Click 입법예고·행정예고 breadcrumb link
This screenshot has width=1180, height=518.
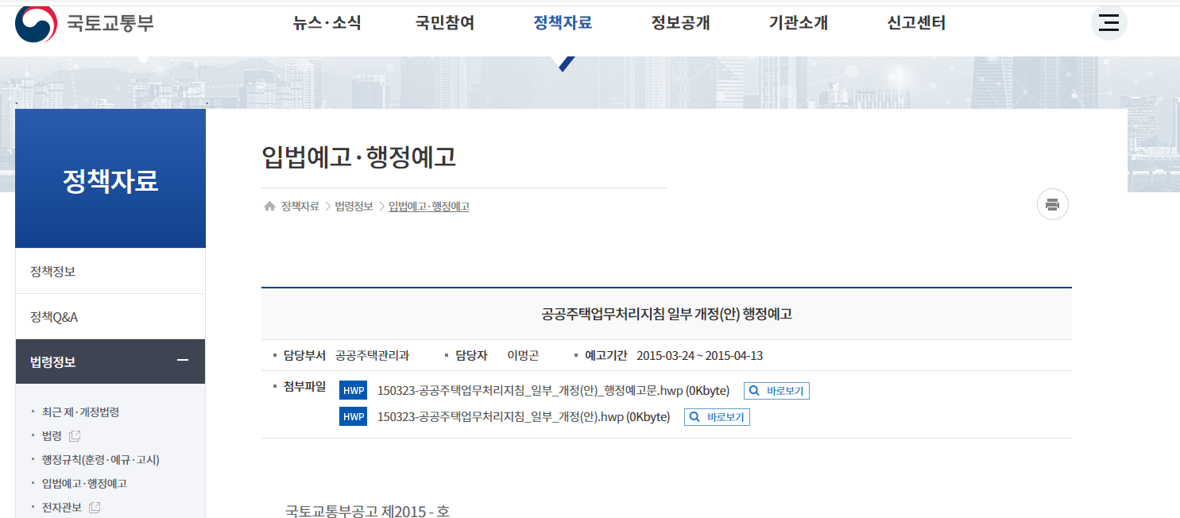pyautogui.click(x=428, y=207)
